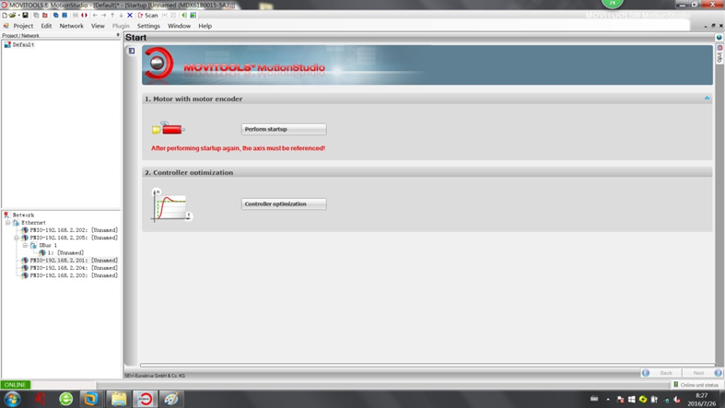This screenshot has width=725, height=408.
Task: Toggle the ONLINE status indicator
Action: [x=16, y=385]
